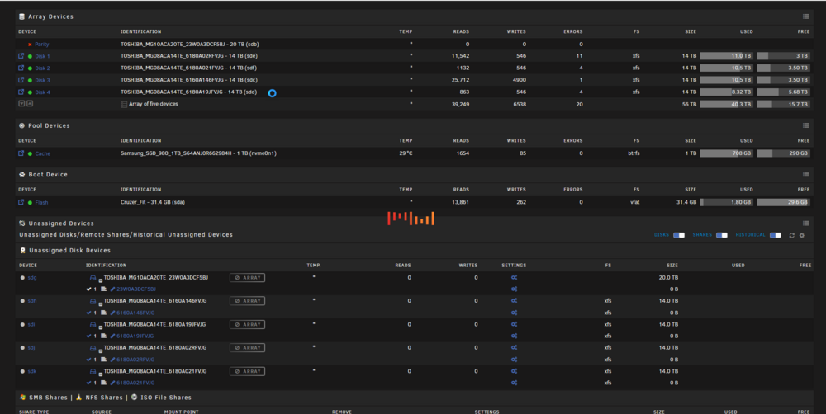Collapse partitions of TOSHIBA_MG10ACA20TE_23W0A3DCF5BJ under sdg

click(100, 280)
